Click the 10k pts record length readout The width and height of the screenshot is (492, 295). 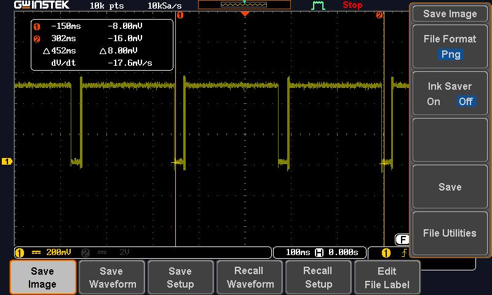[x=106, y=6]
